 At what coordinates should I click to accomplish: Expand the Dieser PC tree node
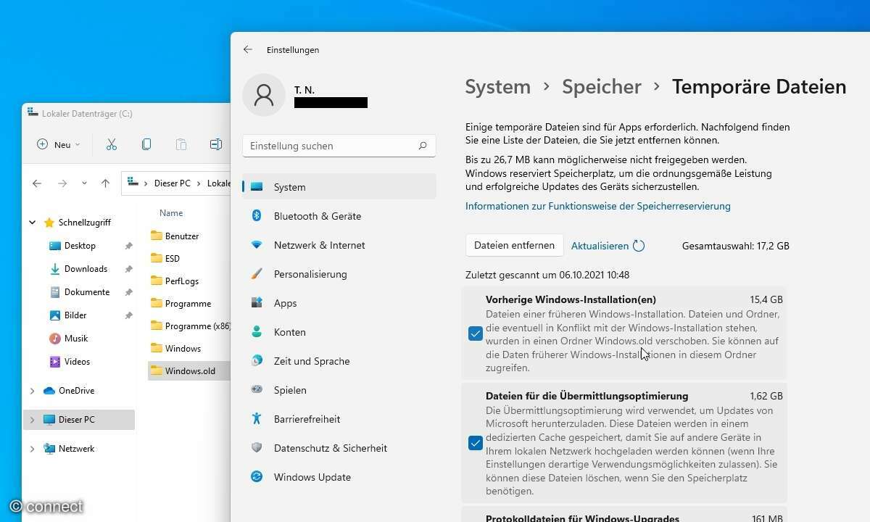[x=33, y=420]
